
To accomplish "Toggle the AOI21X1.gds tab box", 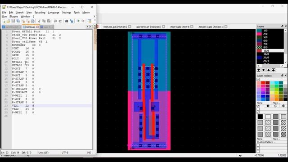I will 226,27.
